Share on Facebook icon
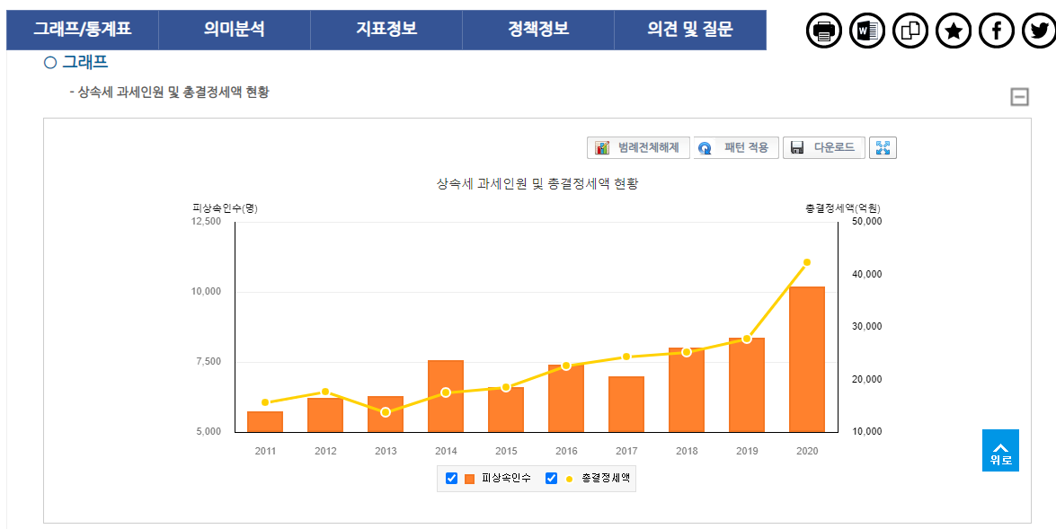This screenshot has width=1056, height=529. pos(996,31)
